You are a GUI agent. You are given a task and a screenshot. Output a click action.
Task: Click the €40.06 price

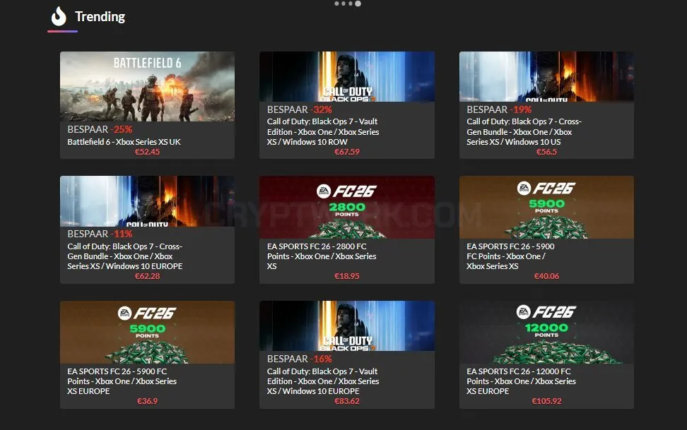point(546,276)
